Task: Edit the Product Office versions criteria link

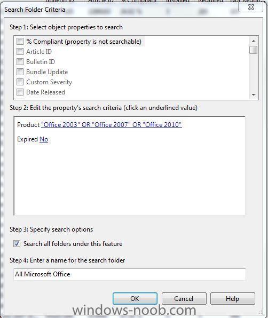Action: click(112, 124)
